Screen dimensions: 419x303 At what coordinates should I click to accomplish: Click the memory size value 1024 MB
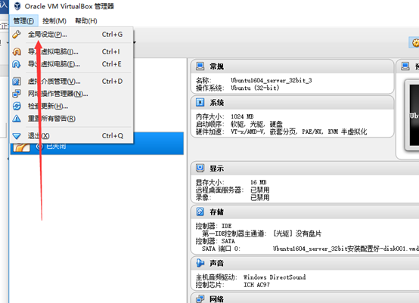coord(242,116)
